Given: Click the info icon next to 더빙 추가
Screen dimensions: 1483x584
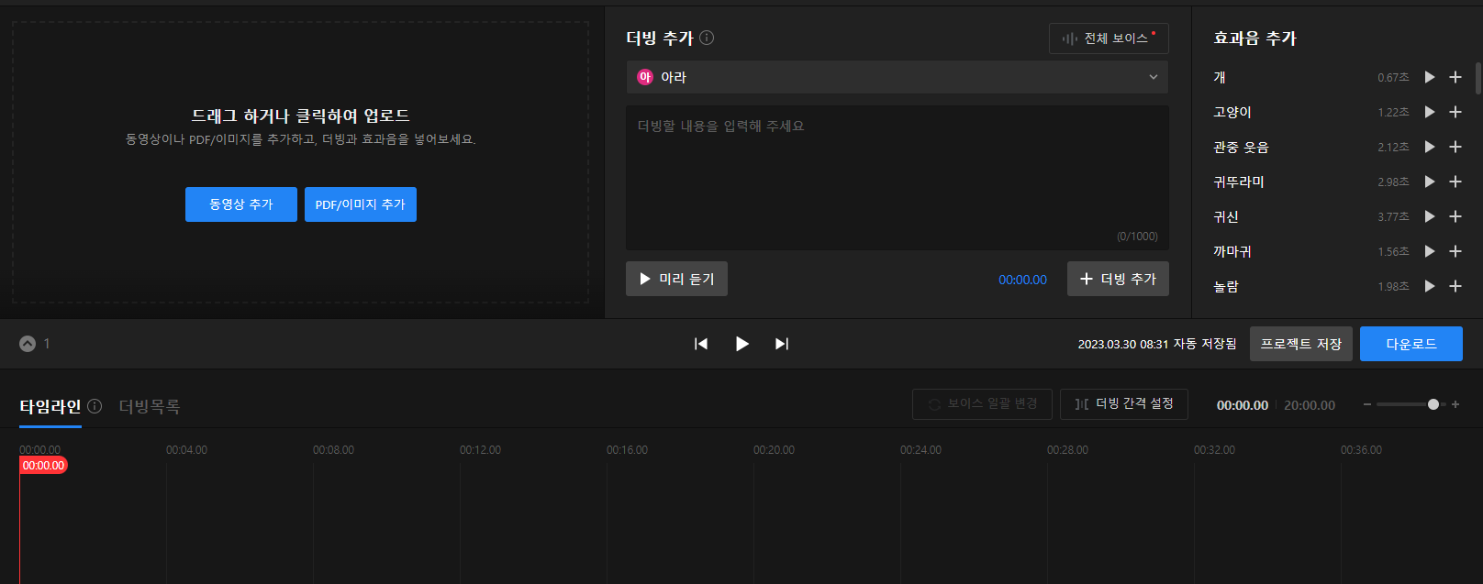Looking at the screenshot, I should 707,38.
